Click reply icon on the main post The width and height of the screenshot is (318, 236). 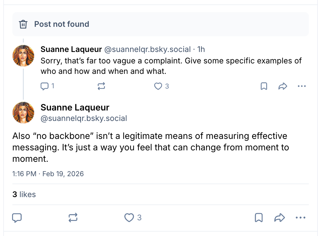pyautogui.click(x=17, y=218)
